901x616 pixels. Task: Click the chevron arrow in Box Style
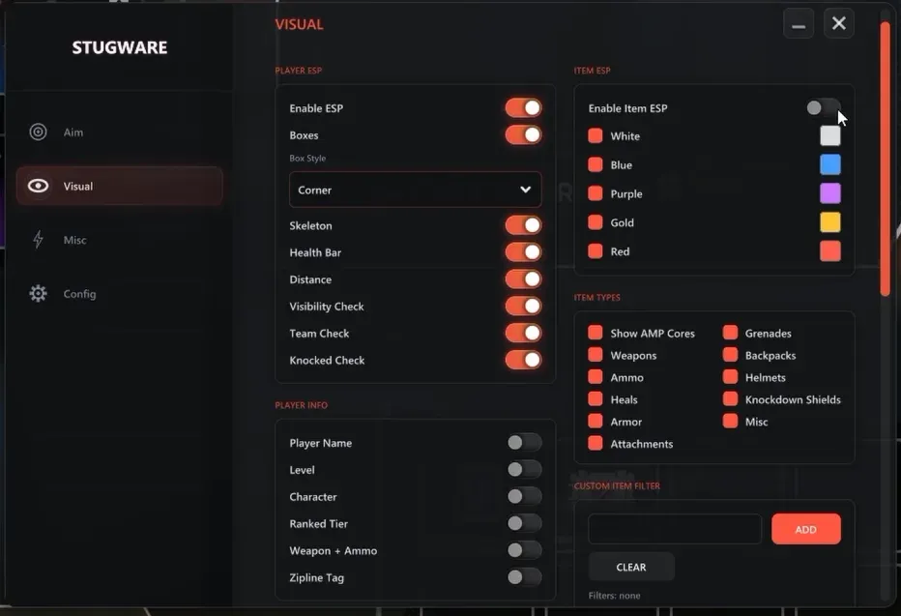pos(525,190)
